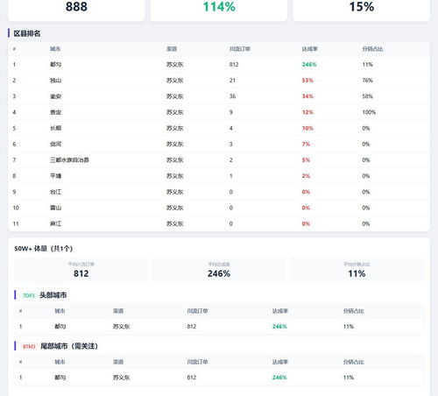Click order count 812 in 区县排名 row 1
438x396 pixels.
coord(234,65)
